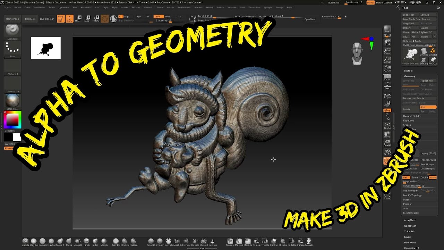Activate Edit mode button
The width and height of the screenshot is (444, 250).
(x=61, y=19)
